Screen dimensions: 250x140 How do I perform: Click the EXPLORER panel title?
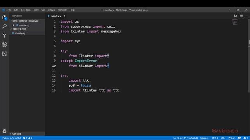click(x=17, y=16)
